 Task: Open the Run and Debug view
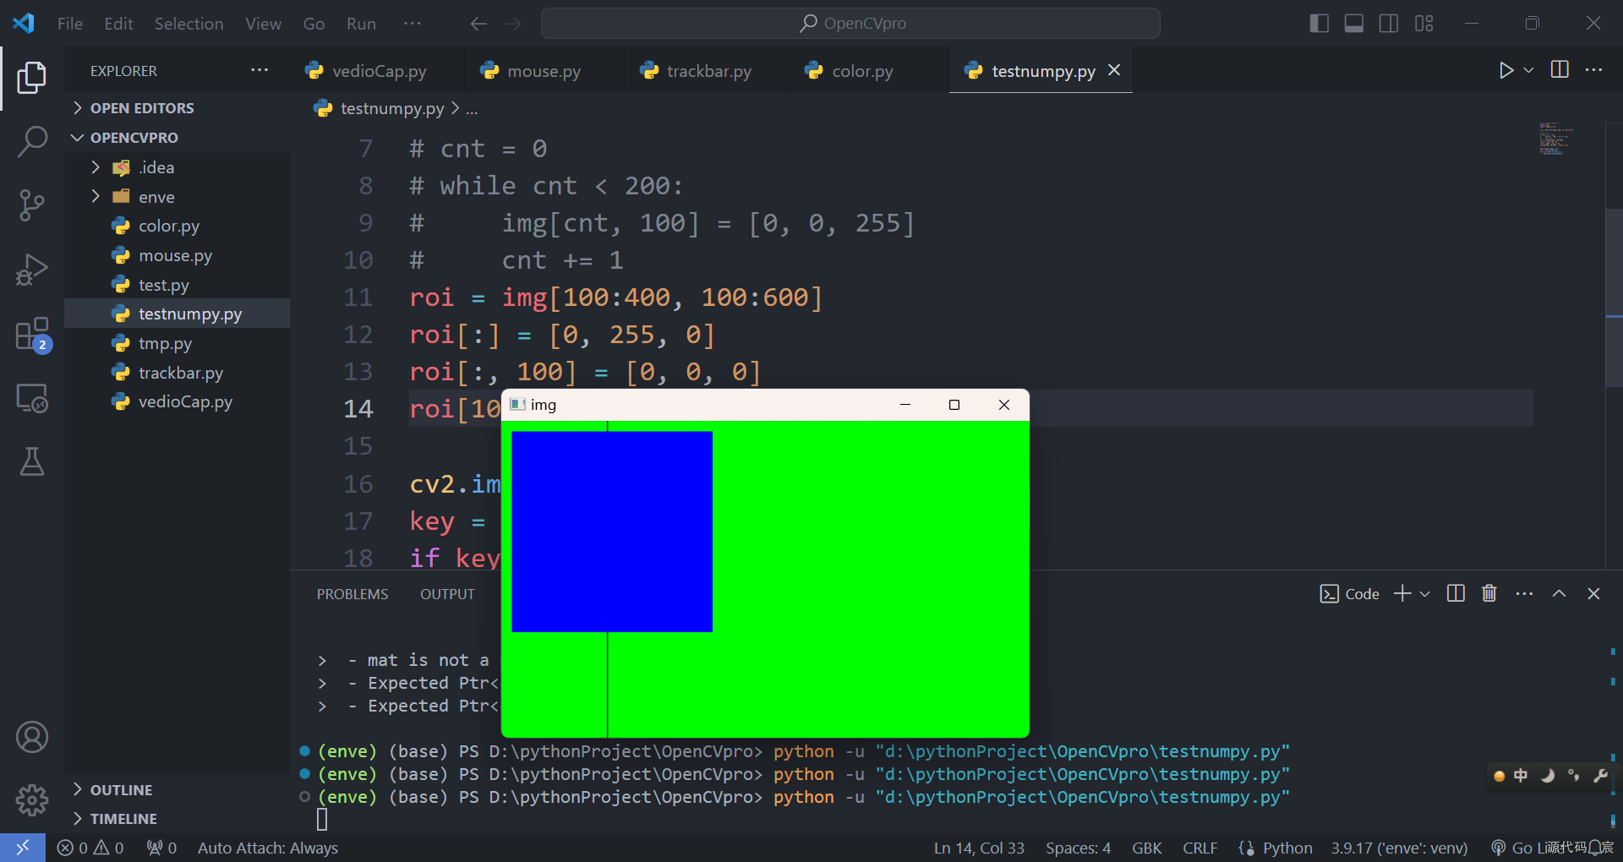(32, 270)
